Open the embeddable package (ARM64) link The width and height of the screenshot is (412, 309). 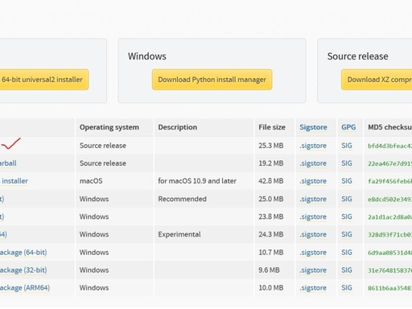pyautogui.click(x=25, y=288)
